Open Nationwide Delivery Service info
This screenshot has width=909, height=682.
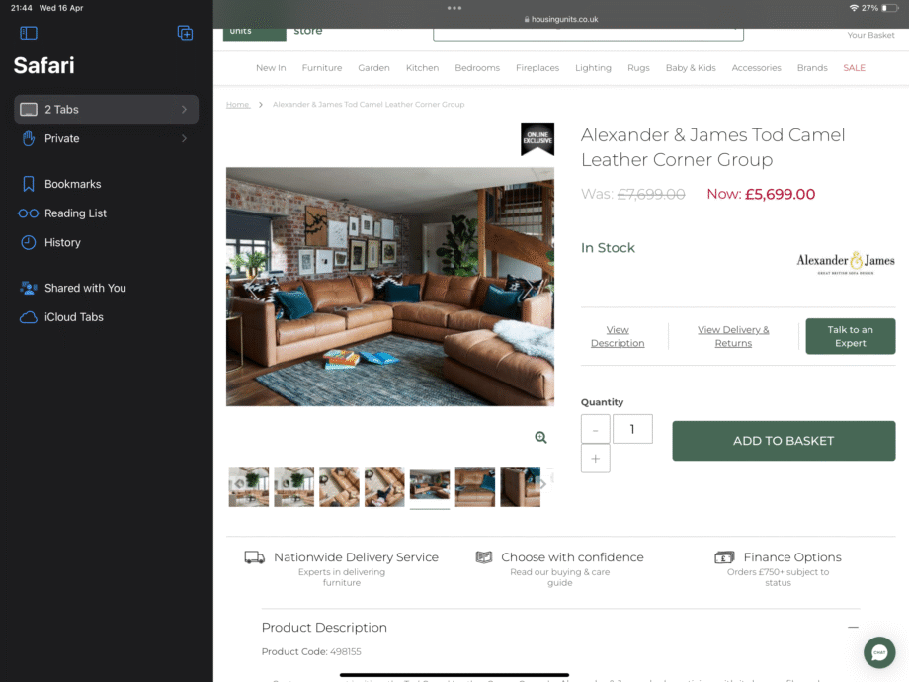(342, 568)
